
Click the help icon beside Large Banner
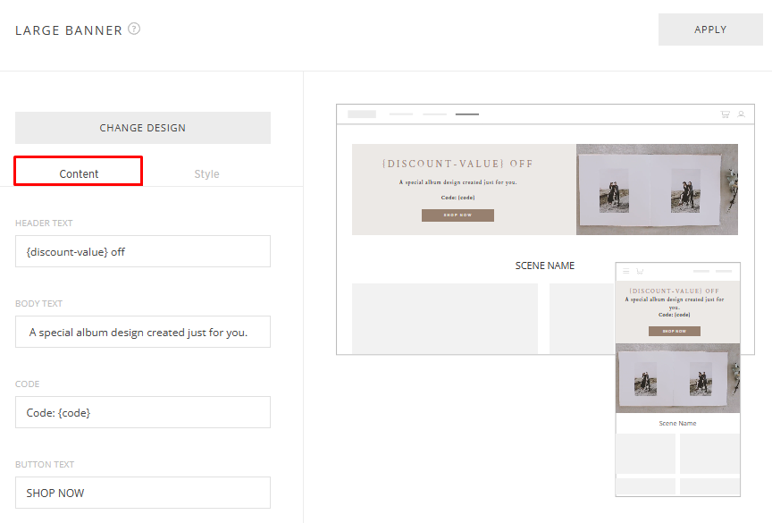[134, 29]
